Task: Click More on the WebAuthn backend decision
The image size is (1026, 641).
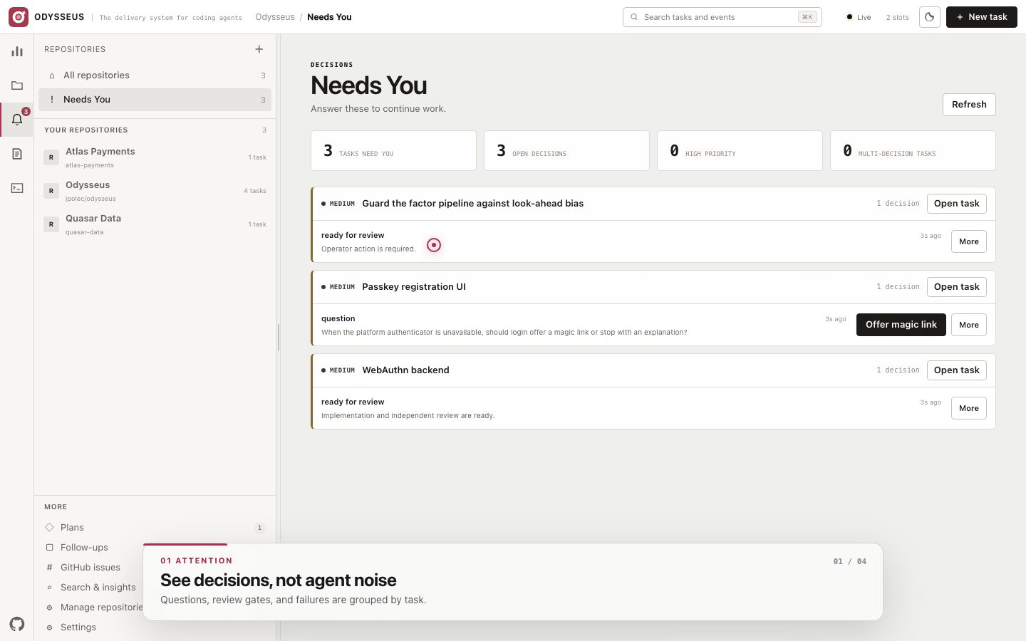Action: click(x=969, y=408)
